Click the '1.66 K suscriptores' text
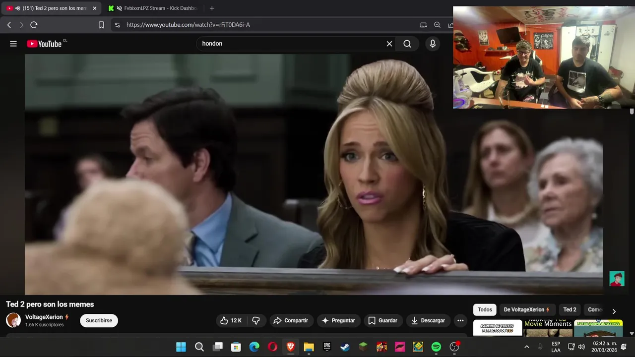 (45, 325)
